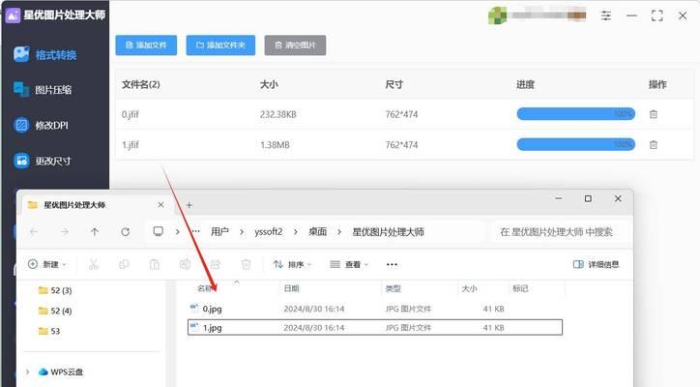Expand the chevron after 用户 in path

click(x=242, y=232)
